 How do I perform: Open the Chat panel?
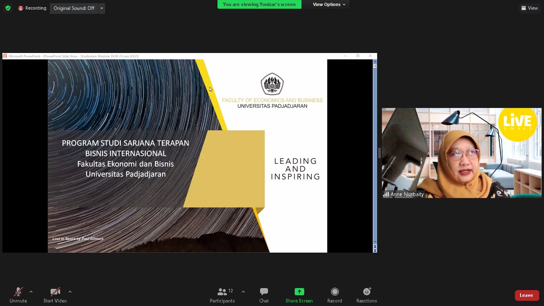point(264,295)
